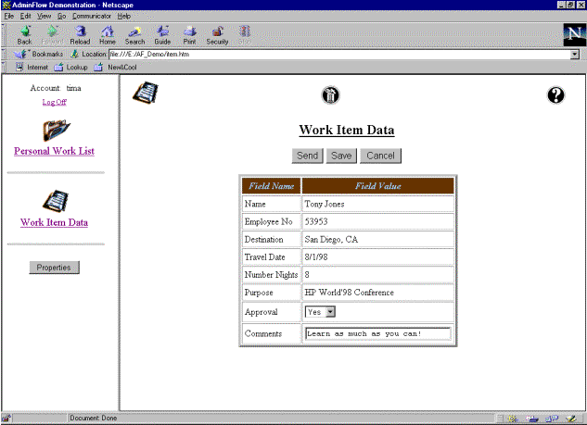Open help with the question mark icon
The image size is (587, 425).
[x=556, y=94]
